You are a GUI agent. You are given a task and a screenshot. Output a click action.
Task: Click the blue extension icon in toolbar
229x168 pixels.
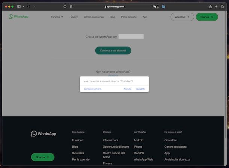pos(163,7)
